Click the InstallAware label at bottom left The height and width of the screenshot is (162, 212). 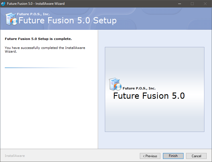click(15, 156)
